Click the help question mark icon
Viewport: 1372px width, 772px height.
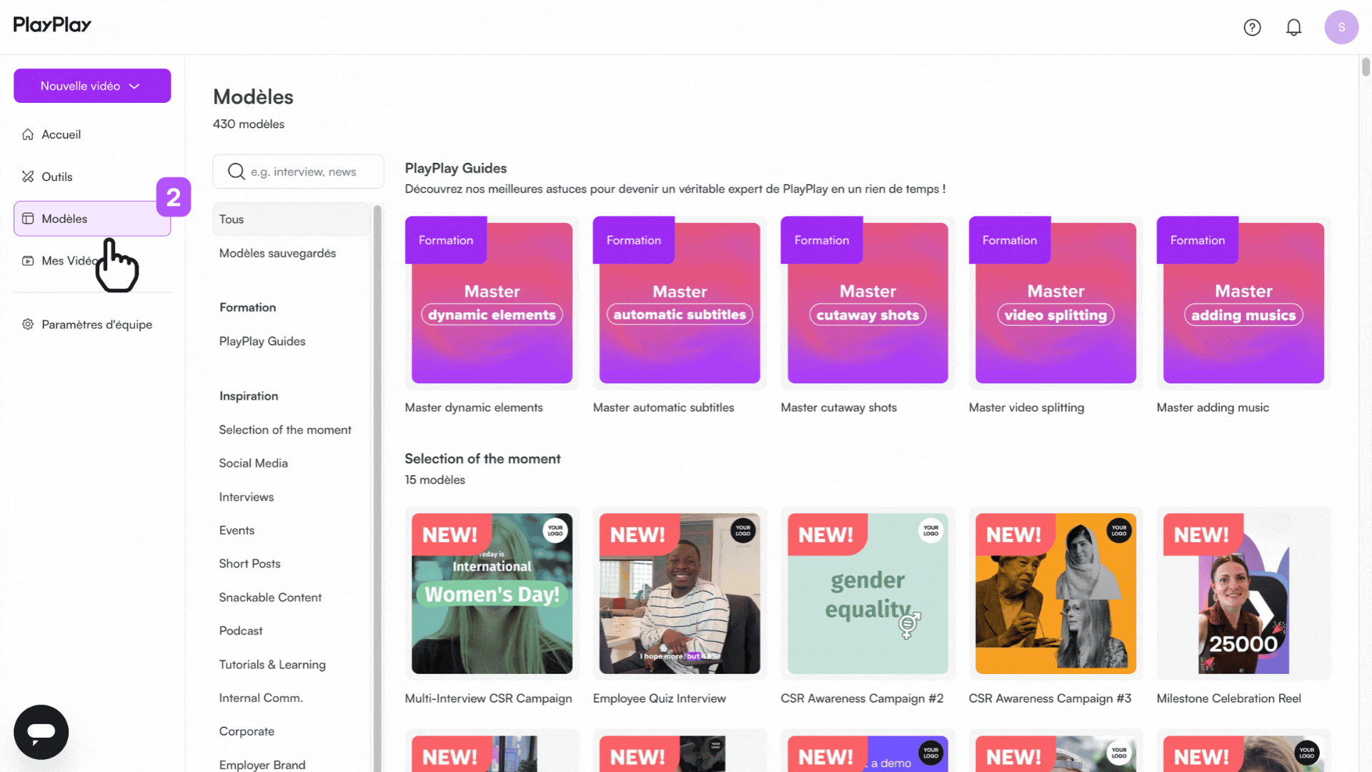(1252, 27)
